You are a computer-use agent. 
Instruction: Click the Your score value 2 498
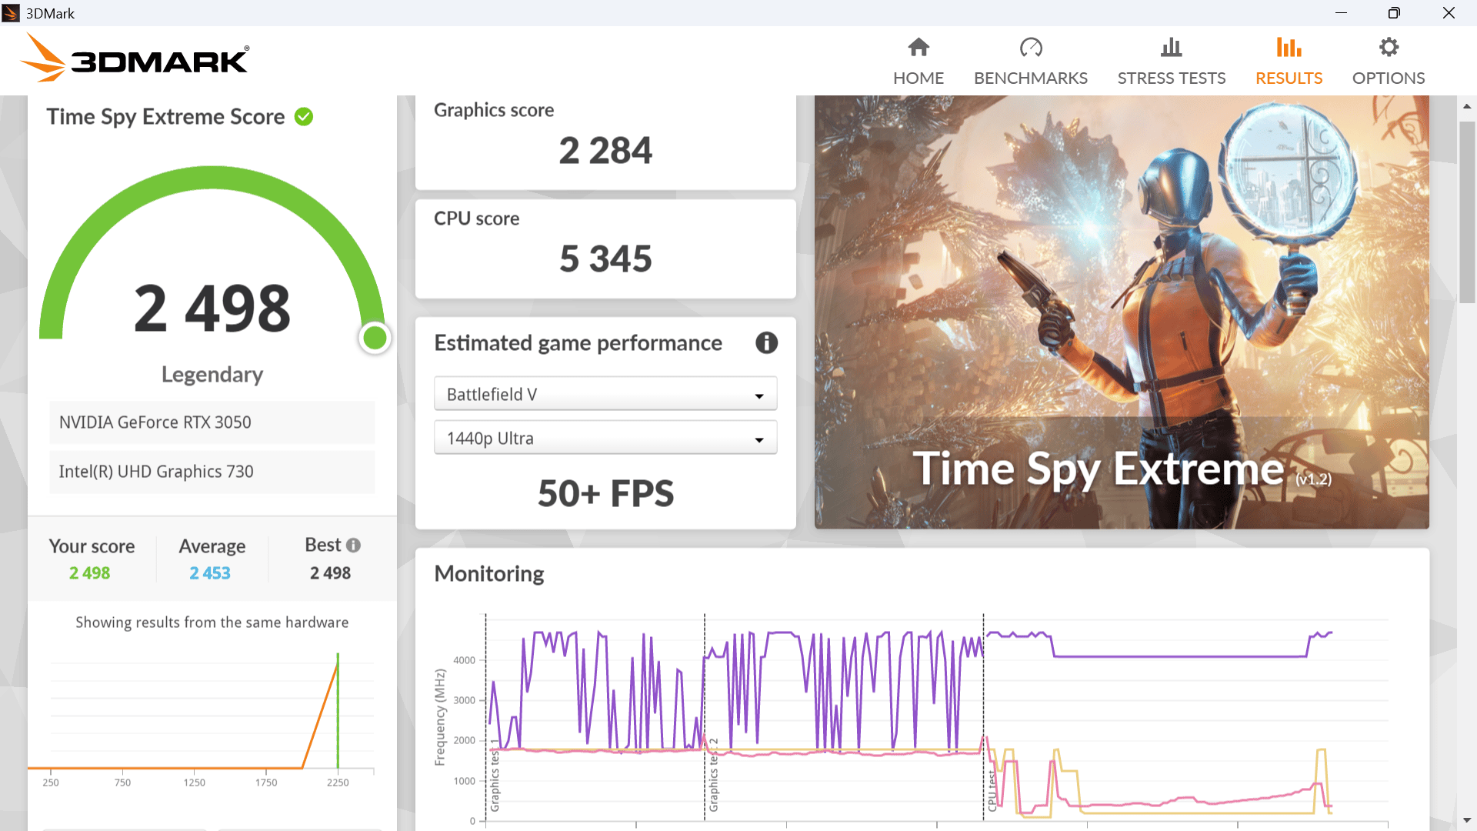click(x=89, y=573)
